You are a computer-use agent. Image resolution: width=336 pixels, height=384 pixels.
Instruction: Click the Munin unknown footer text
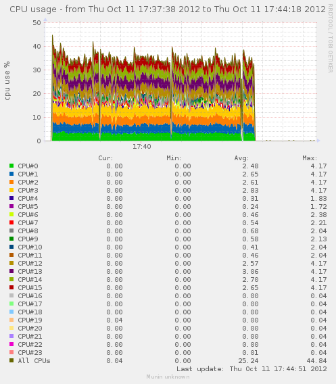(x=168, y=377)
